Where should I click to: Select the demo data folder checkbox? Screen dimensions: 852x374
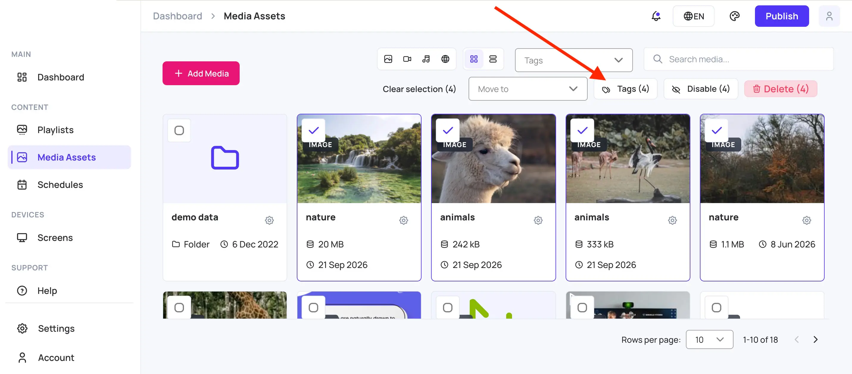point(179,130)
